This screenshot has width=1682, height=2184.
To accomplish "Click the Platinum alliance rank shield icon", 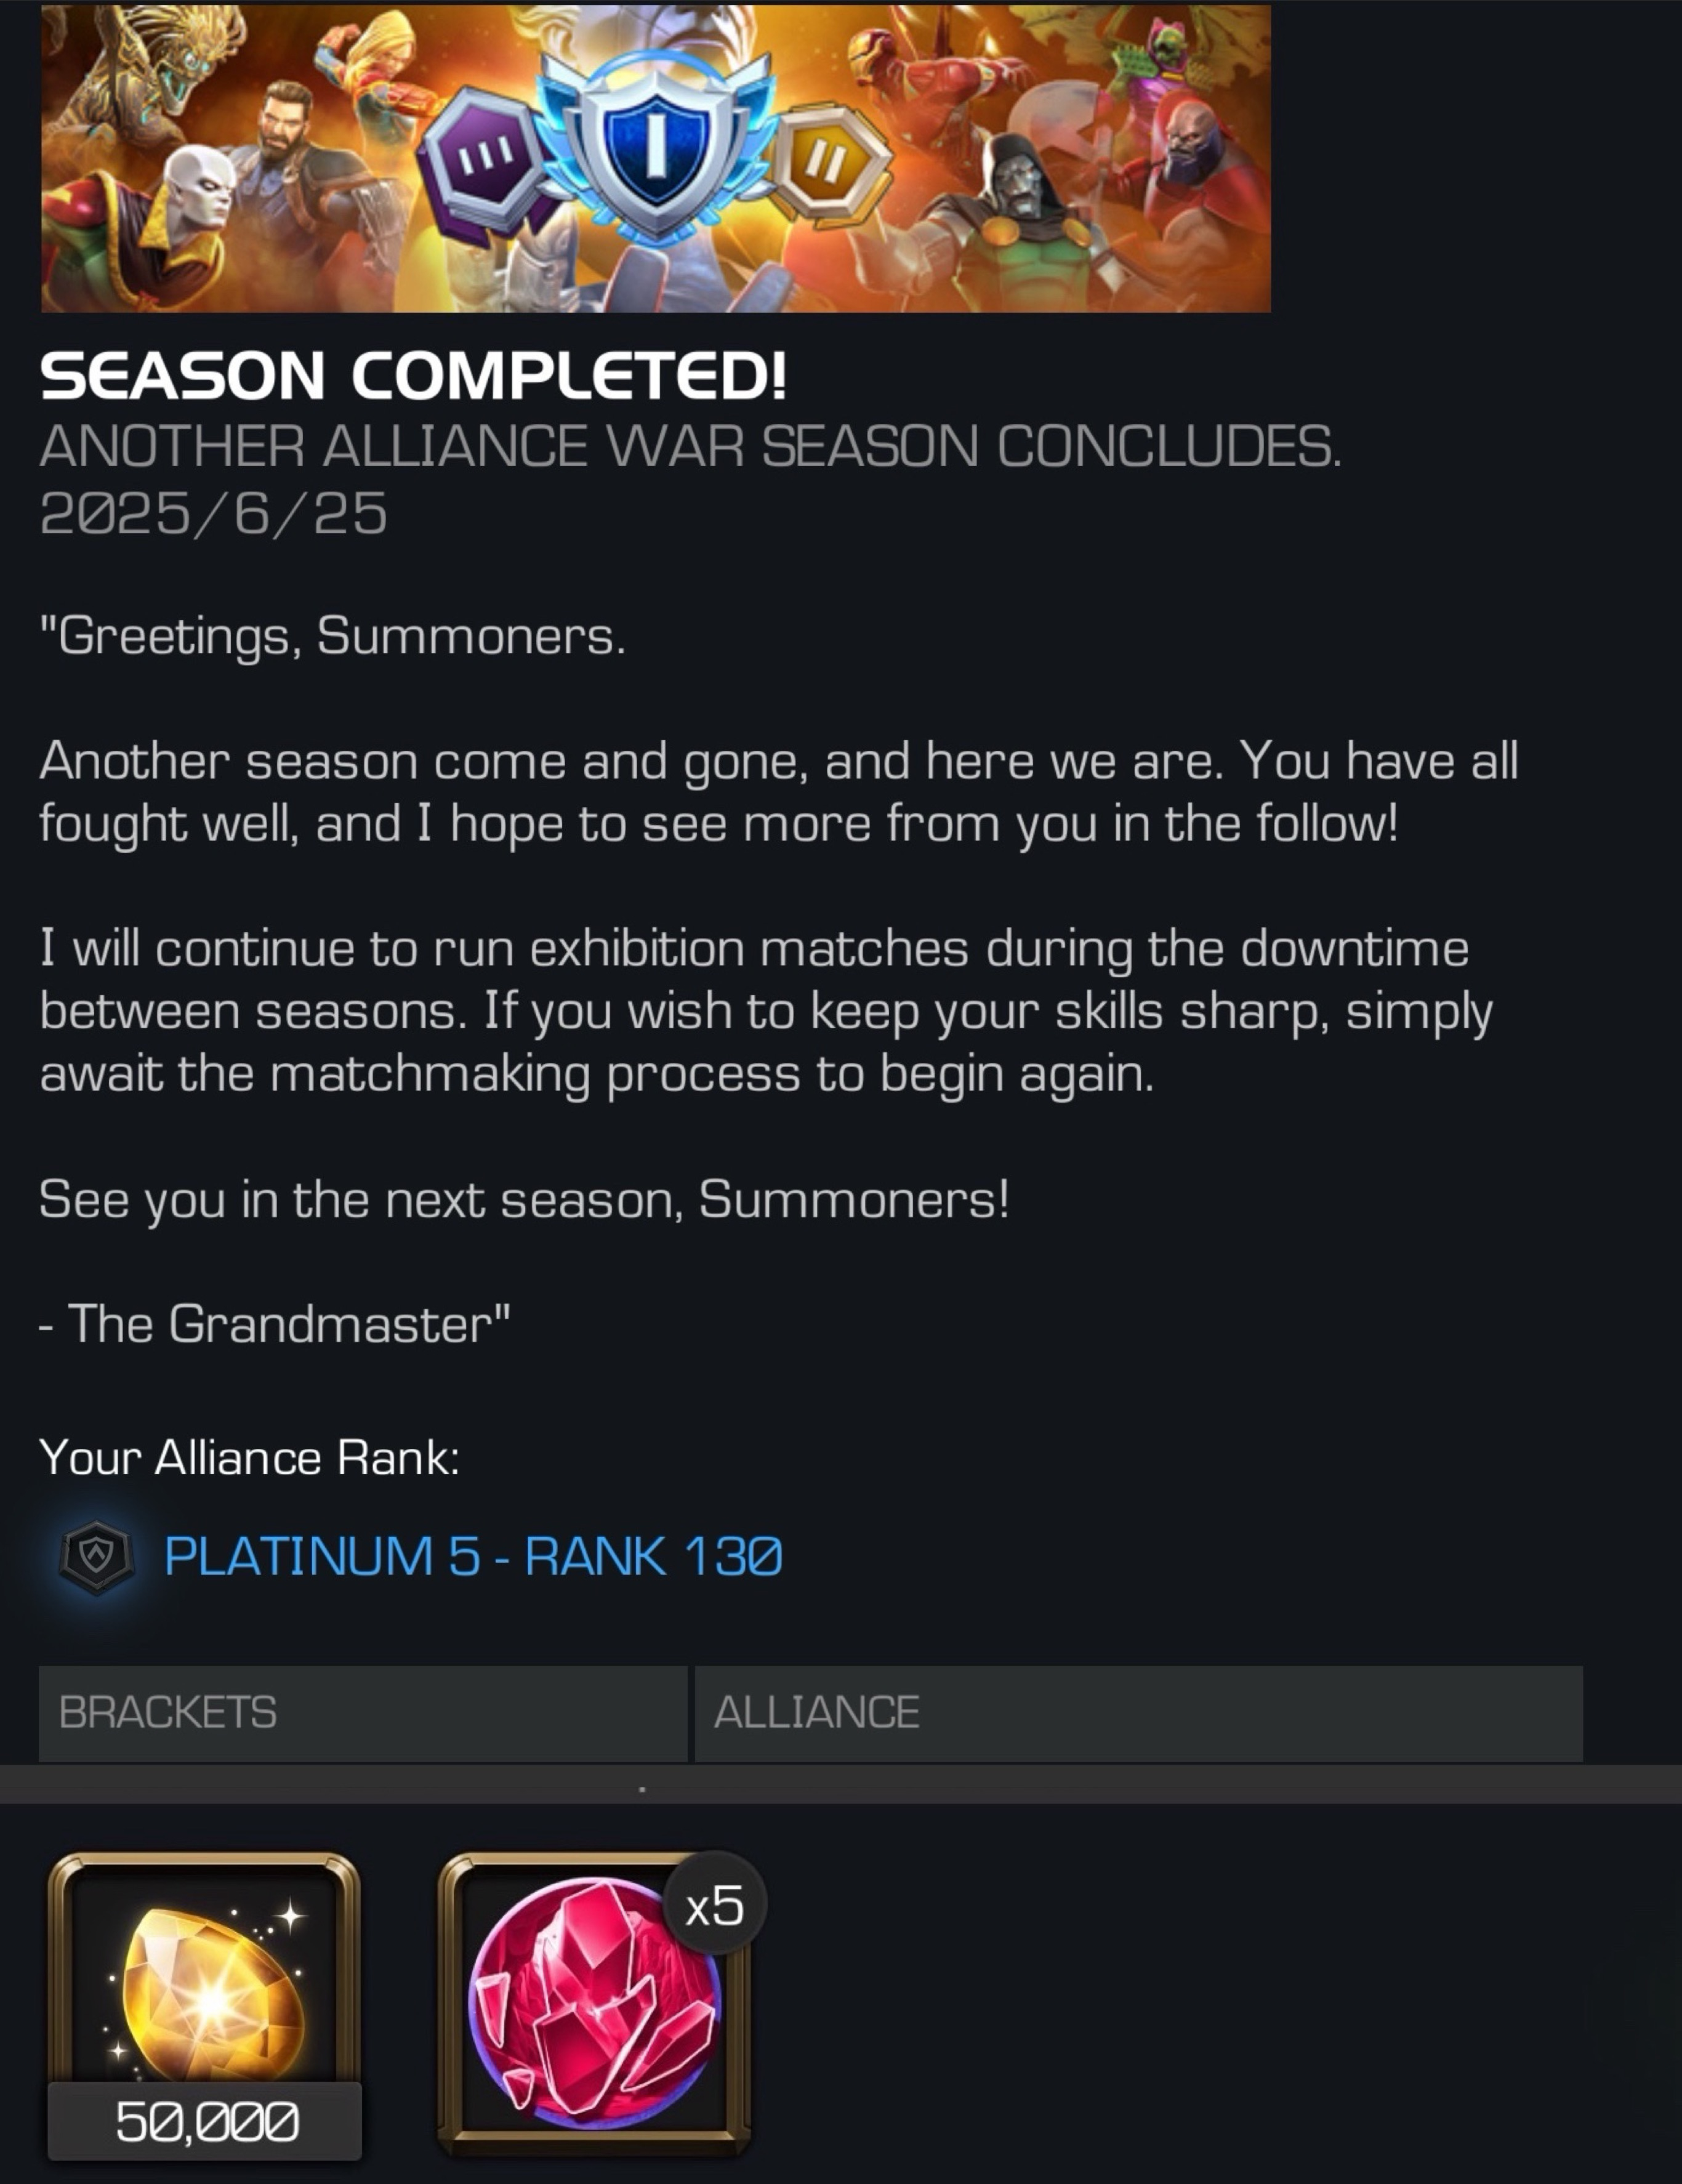I will point(96,1557).
